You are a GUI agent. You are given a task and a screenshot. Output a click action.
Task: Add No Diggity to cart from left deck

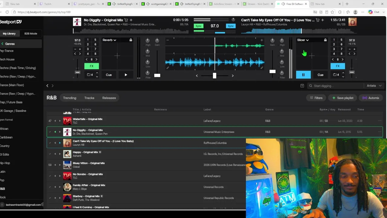click(126, 20)
